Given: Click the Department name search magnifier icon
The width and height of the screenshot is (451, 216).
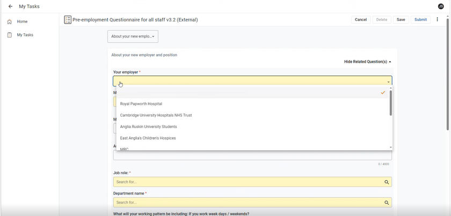Looking at the screenshot, I should coord(387,203).
